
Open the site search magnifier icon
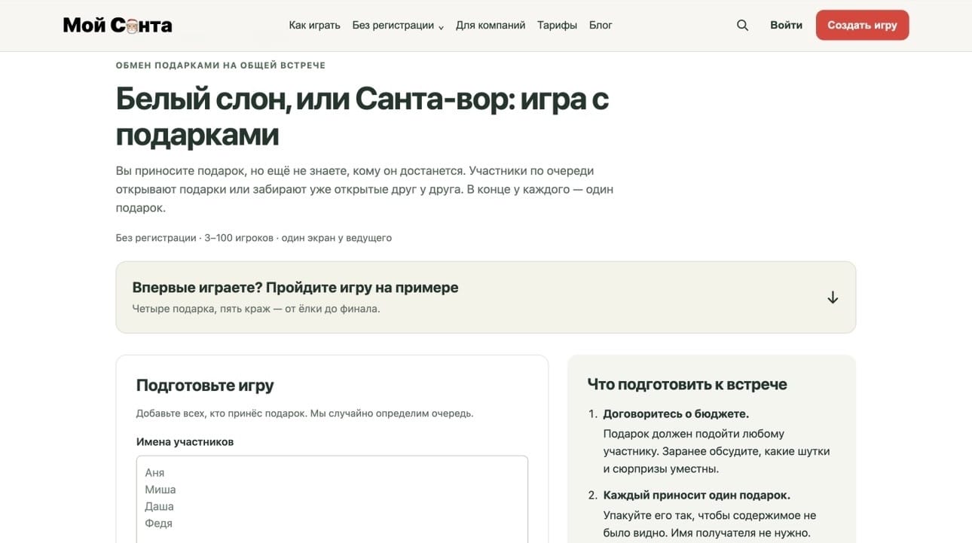point(742,25)
